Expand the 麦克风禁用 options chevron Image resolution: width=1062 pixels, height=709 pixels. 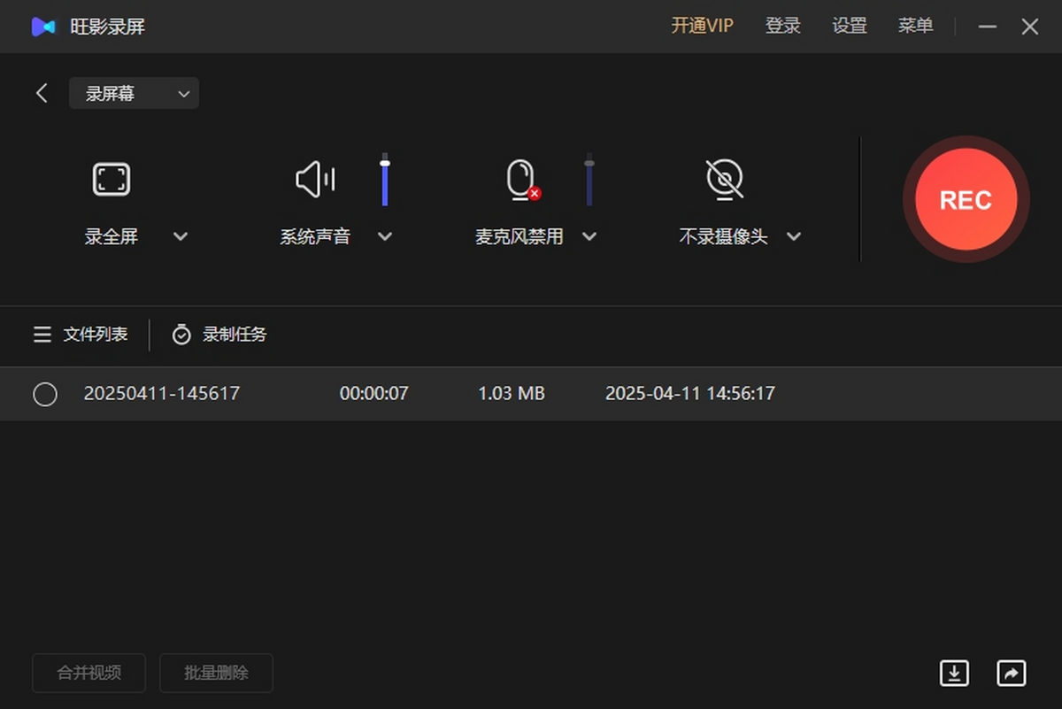589,236
